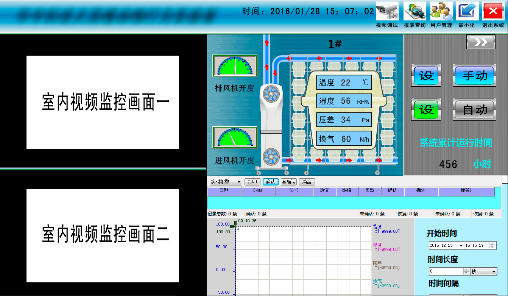508x296 pixels.
Task: Open the 视频调试 camera icon
Action: pyautogui.click(x=387, y=11)
